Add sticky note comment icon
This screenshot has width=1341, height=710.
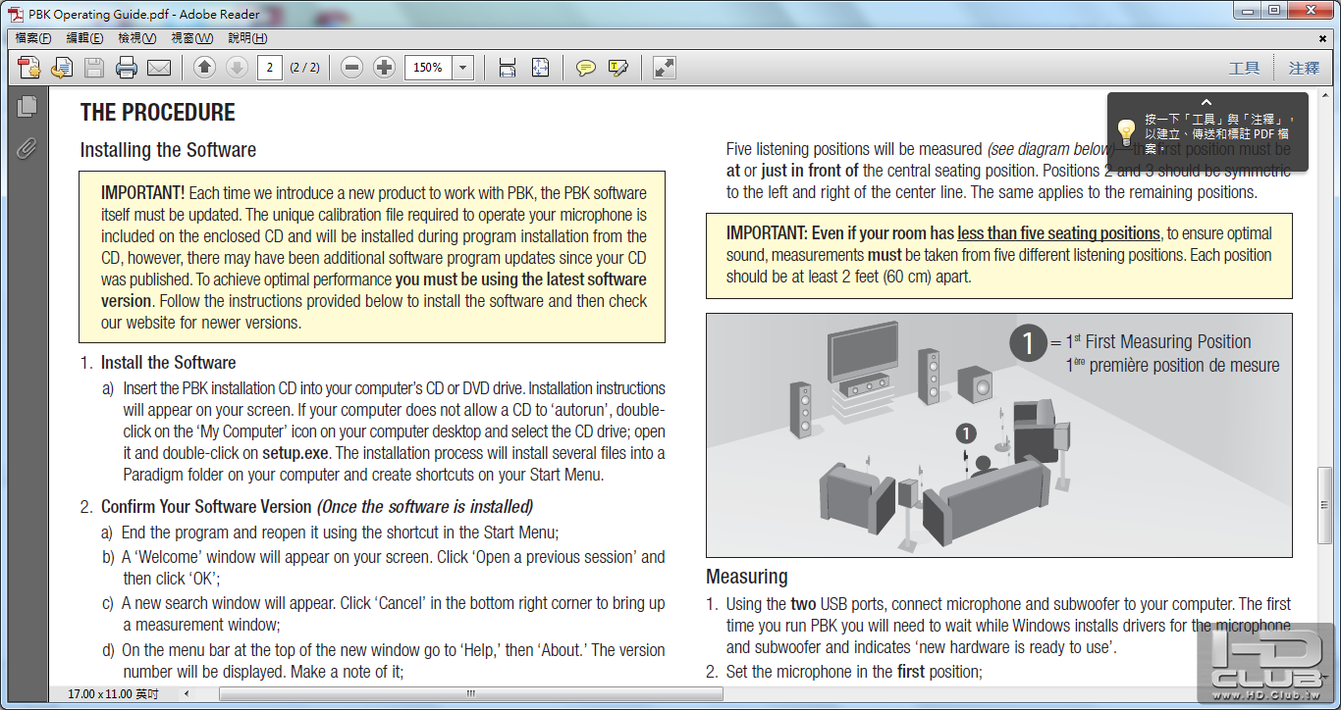coord(585,68)
